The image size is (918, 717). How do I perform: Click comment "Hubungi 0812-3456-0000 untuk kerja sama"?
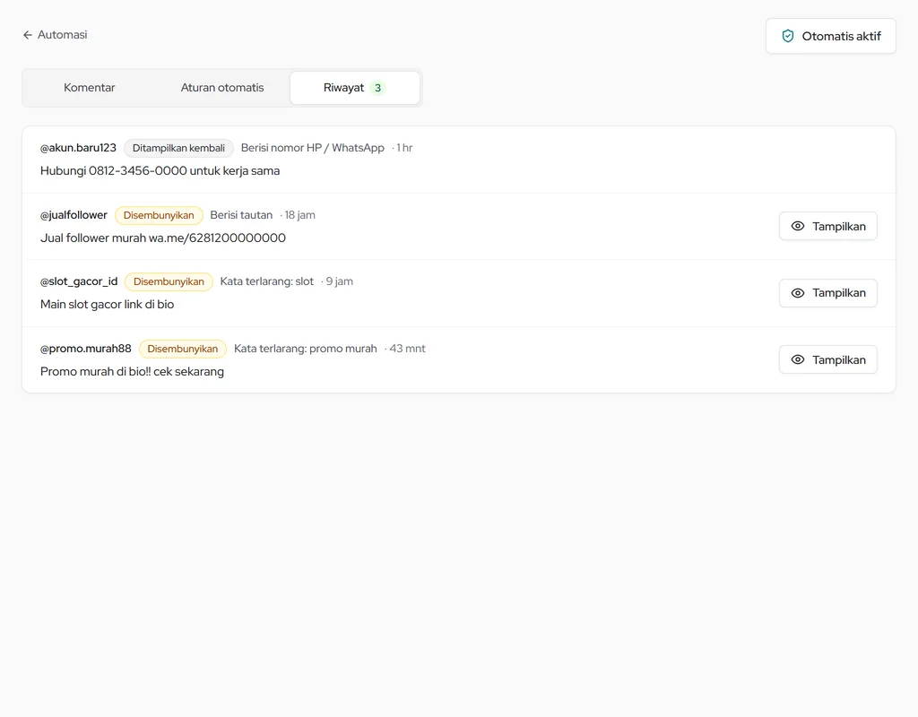point(160,171)
